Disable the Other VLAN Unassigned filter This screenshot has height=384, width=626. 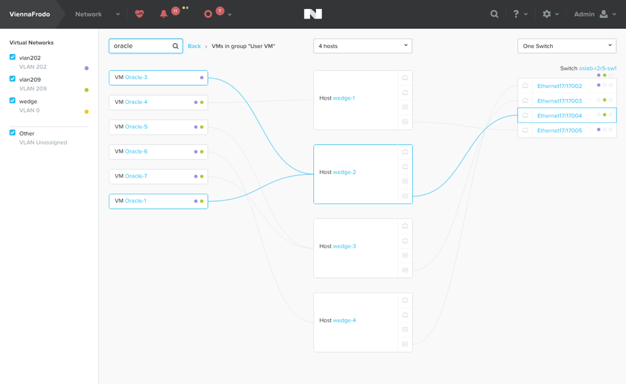[x=12, y=134]
